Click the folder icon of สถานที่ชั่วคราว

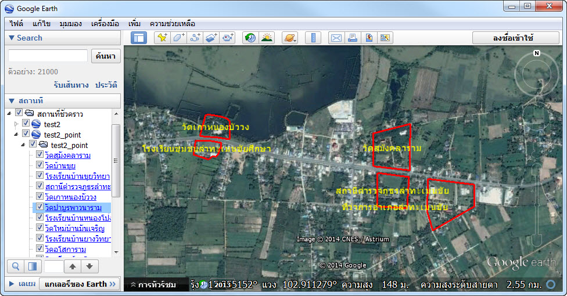click(29, 113)
